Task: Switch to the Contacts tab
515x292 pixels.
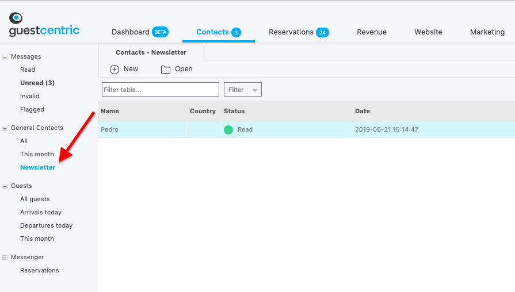Action: pos(212,32)
